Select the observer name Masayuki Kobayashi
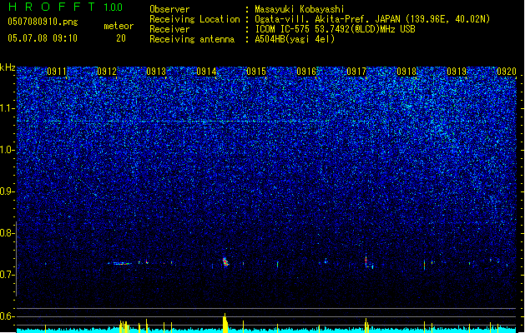 [x=300, y=9]
